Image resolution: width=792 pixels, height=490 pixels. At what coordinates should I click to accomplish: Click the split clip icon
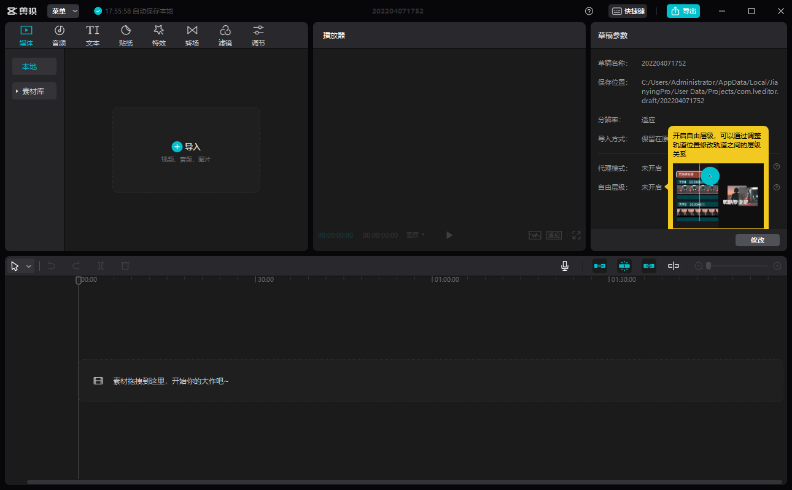coord(101,266)
